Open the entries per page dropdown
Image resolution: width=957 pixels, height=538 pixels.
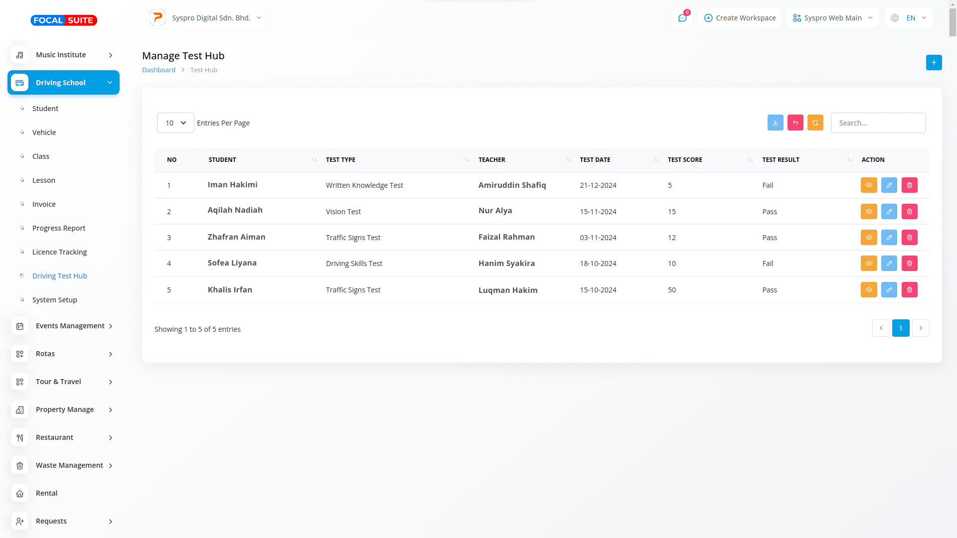click(175, 123)
